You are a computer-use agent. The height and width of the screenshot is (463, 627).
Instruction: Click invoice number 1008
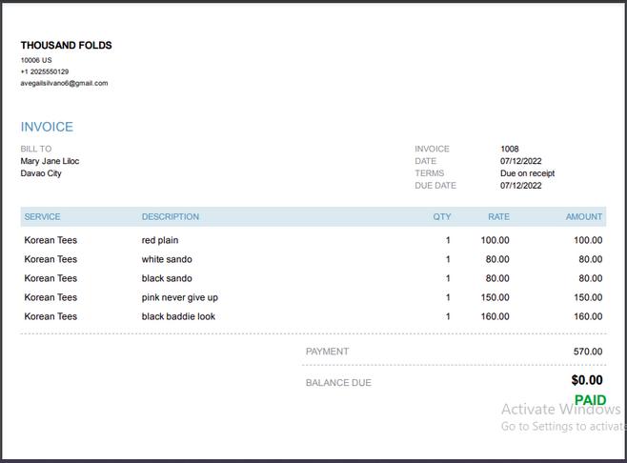click(510, 149)
